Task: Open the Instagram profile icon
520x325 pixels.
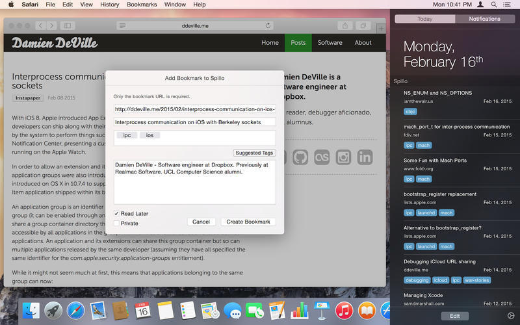Action: tap(343, 157)
